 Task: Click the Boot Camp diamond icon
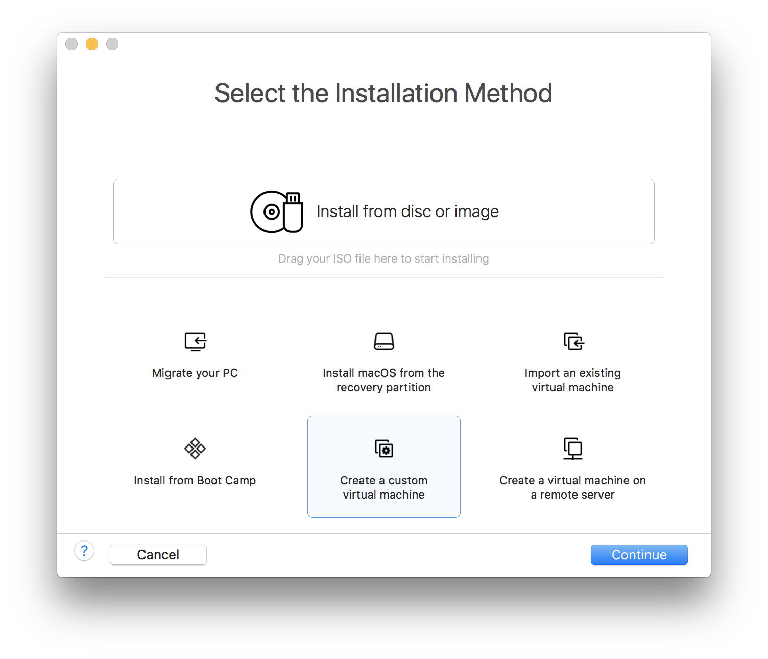(195, 449)
